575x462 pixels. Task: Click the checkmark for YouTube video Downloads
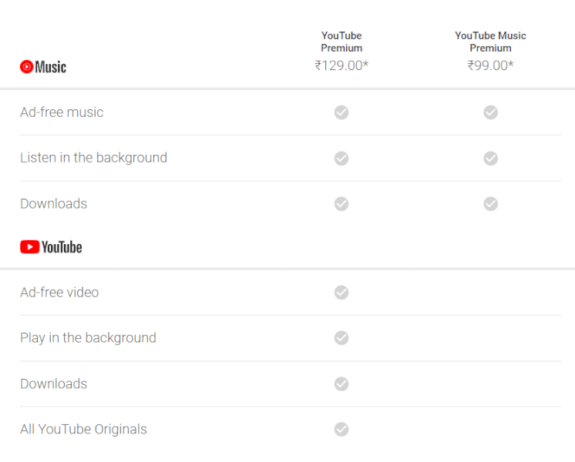coord(341,384)
